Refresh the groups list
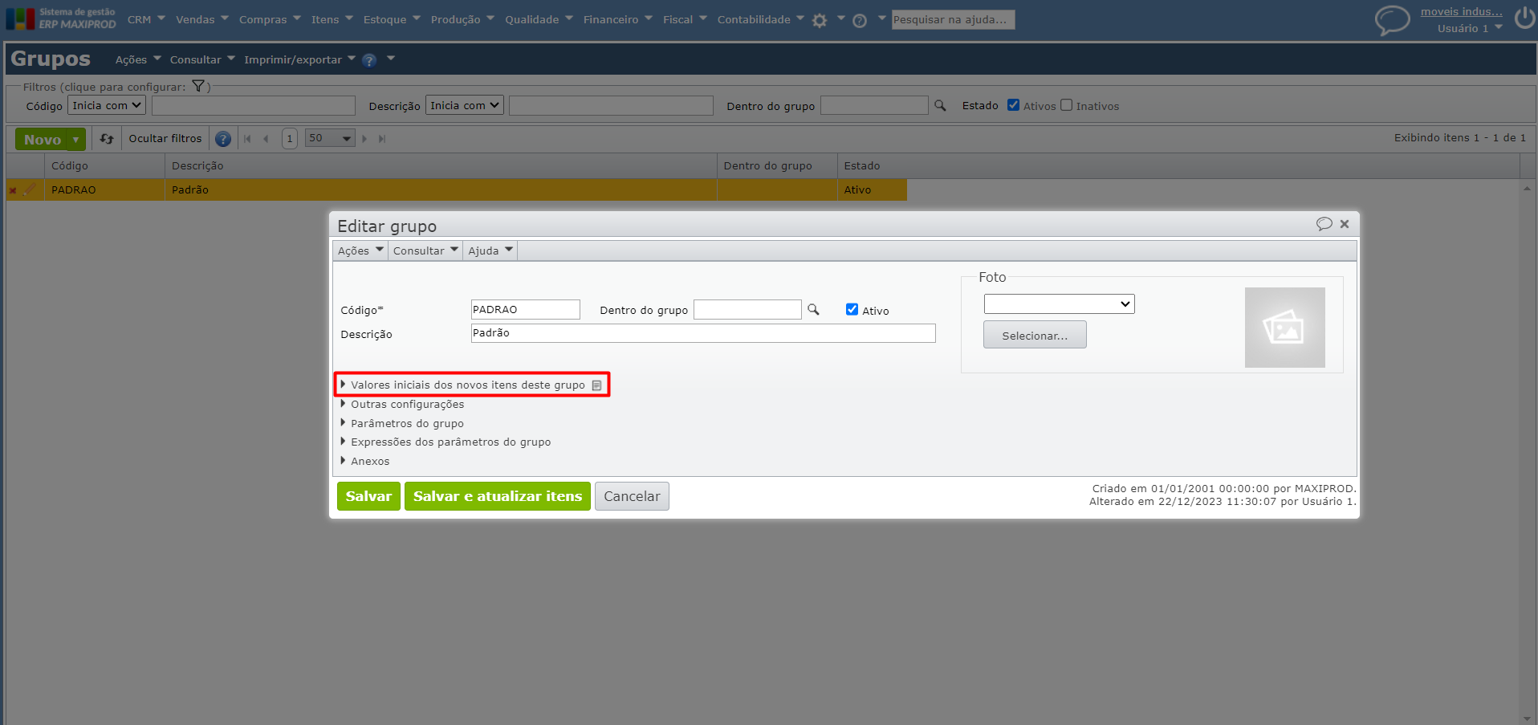The image size is (1538, 725). 107,139
